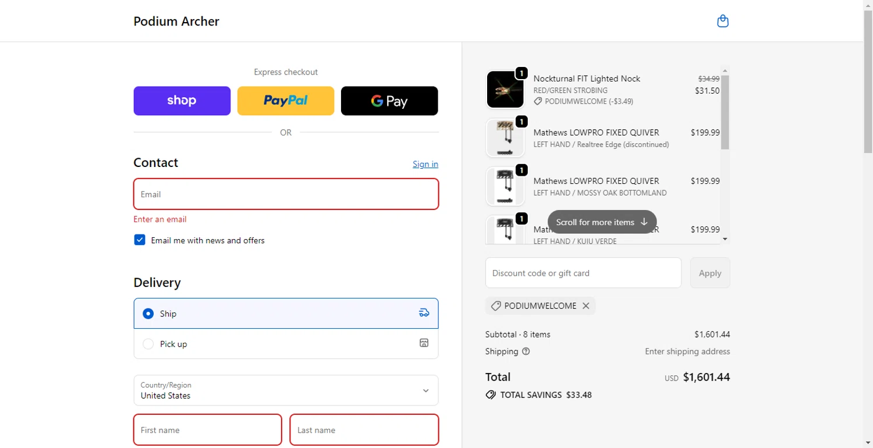
Task: Click the Country/Region chevron arrow
Action: 425,390
